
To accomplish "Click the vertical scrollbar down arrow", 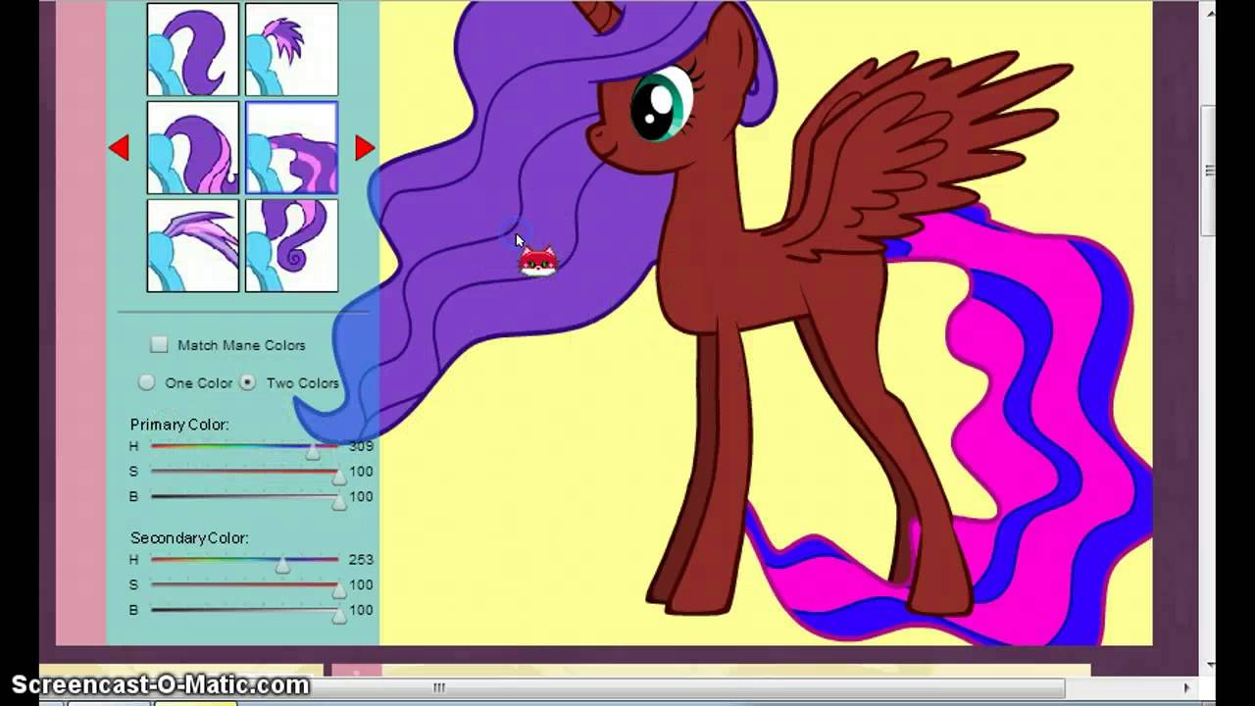I will pyautogui.click(x=1210, y=665).
